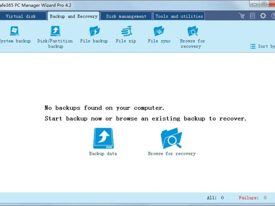
Task: Open Sort by list menu
Action: 262,46
